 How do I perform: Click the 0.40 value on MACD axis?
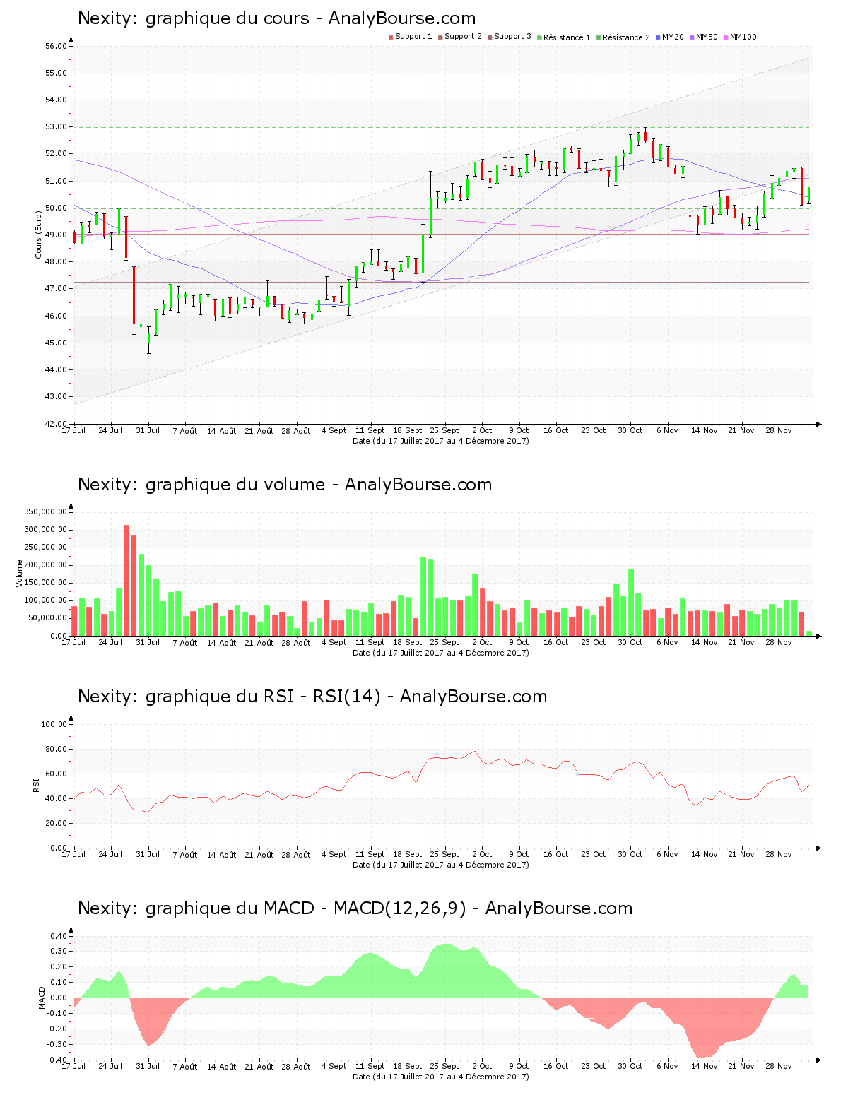tap(59, 936)
